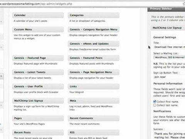Select Genesis - eNews and Updates widget

94,44
